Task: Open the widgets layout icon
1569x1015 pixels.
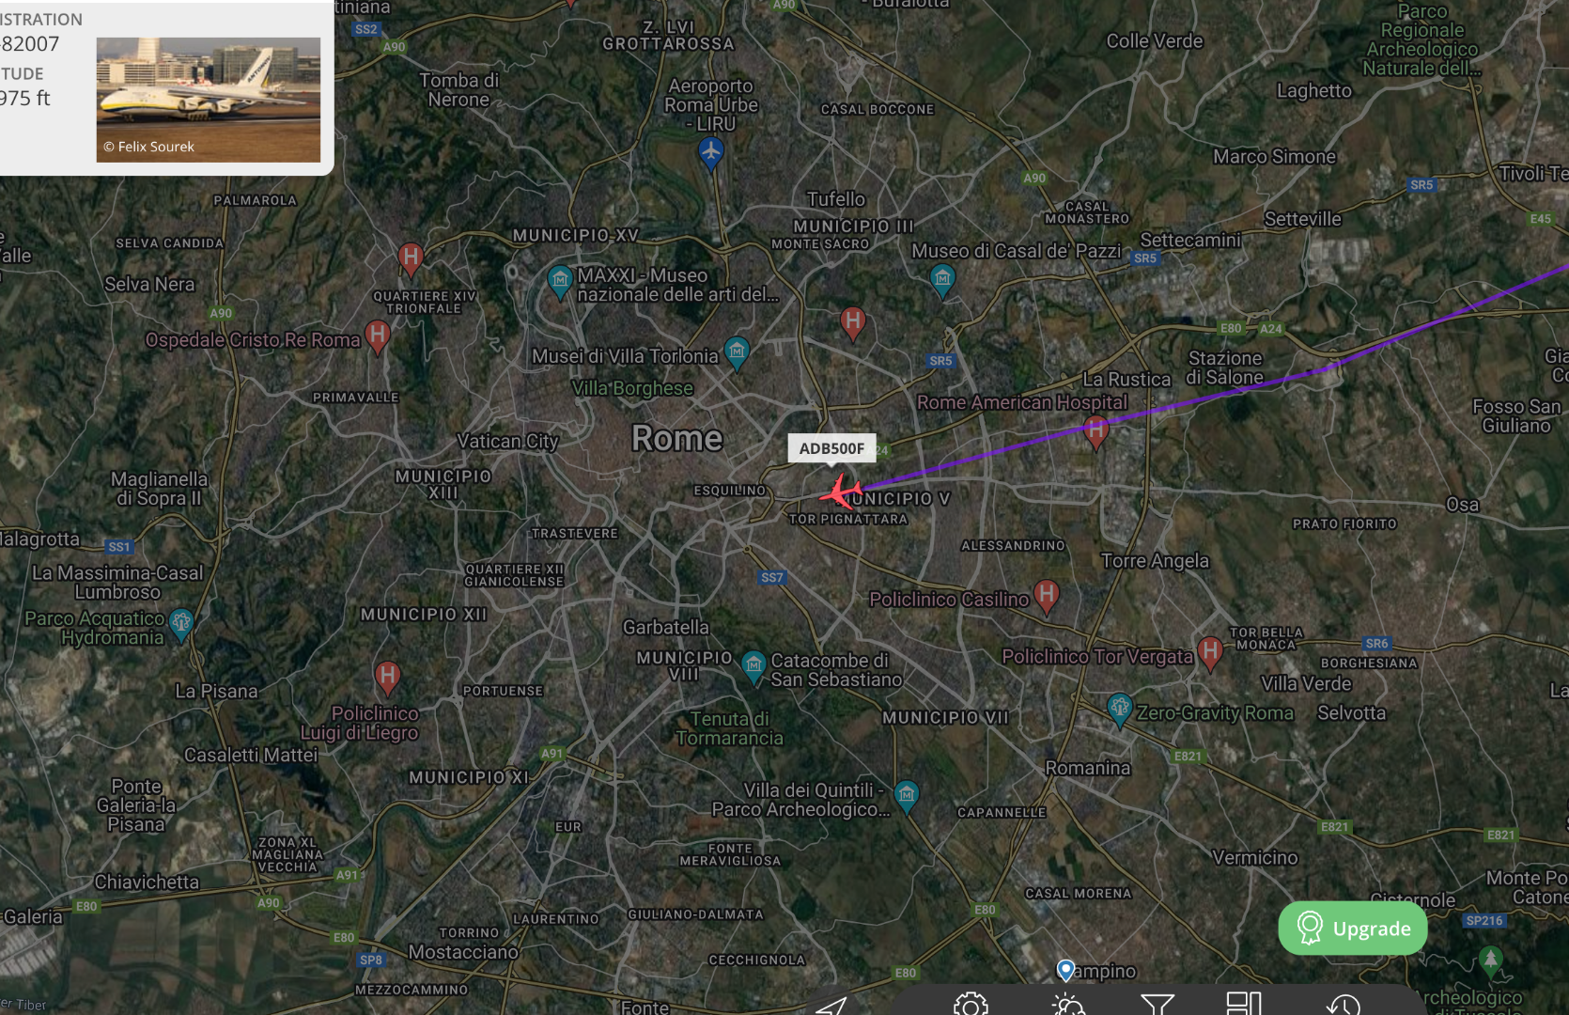Action: [1244, 1004]
